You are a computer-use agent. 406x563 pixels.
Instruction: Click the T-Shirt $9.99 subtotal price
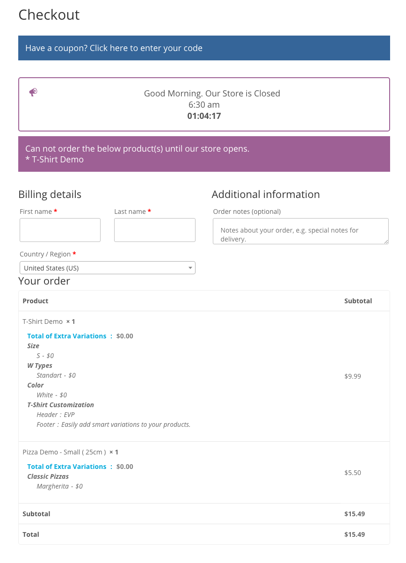353,376
